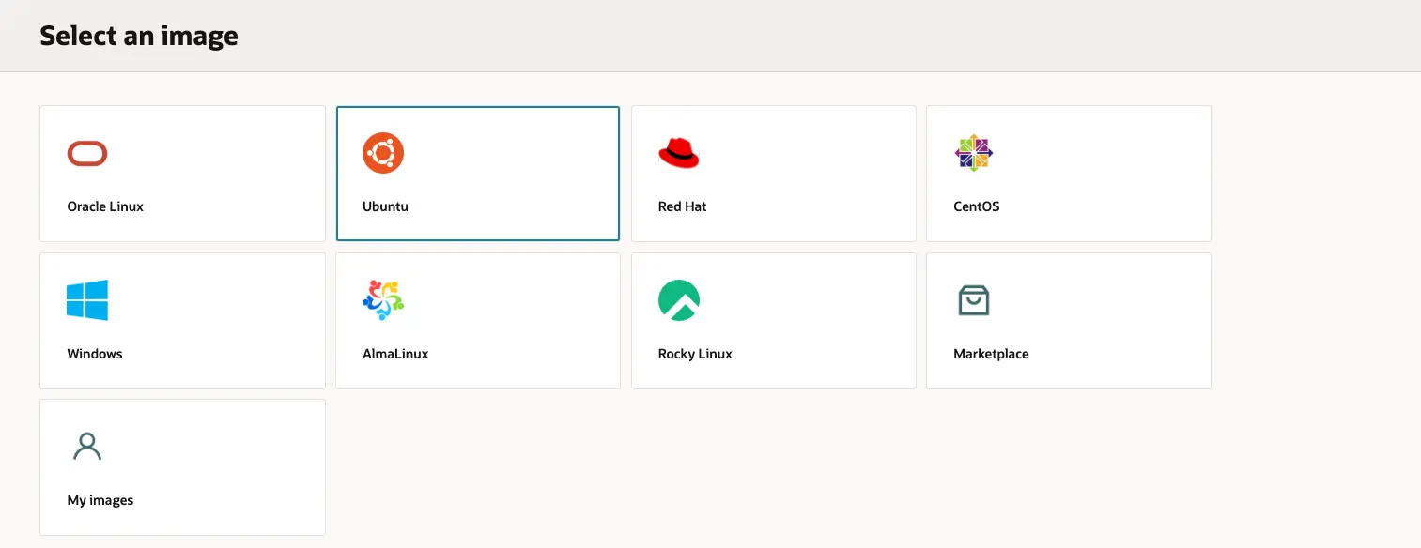Select the Marketplace label text
The height and width of the screenshot is (548, 1421).
pyautogui.click(x=991, y=354)
